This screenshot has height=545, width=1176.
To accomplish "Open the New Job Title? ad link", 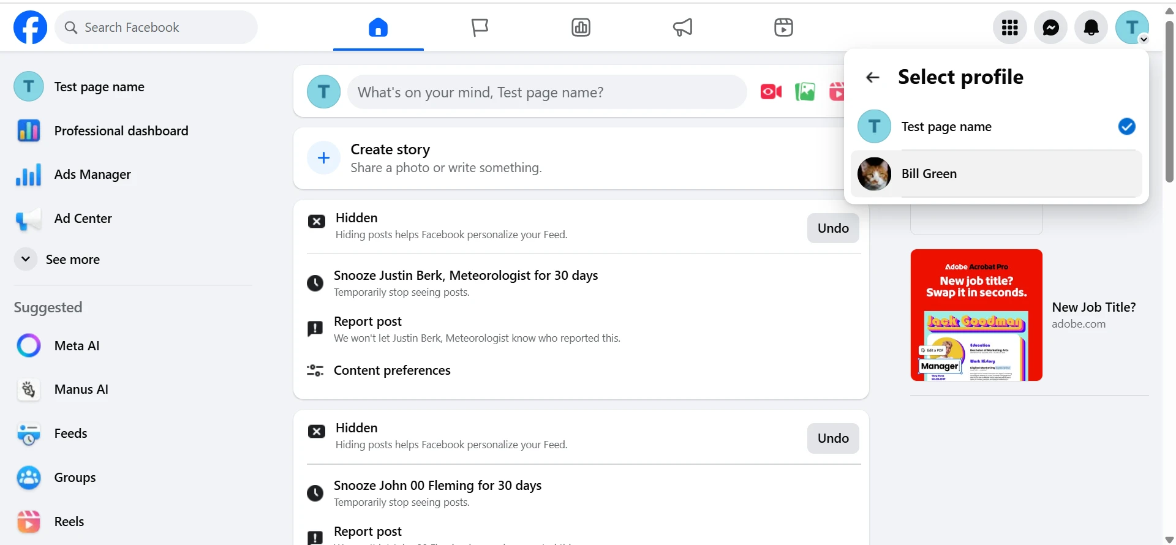I will click(1094, 307).
